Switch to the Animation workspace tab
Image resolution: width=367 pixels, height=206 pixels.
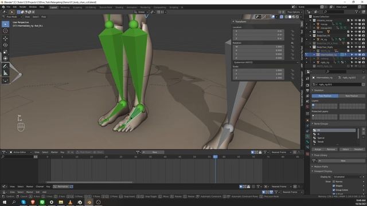[131, 7]
